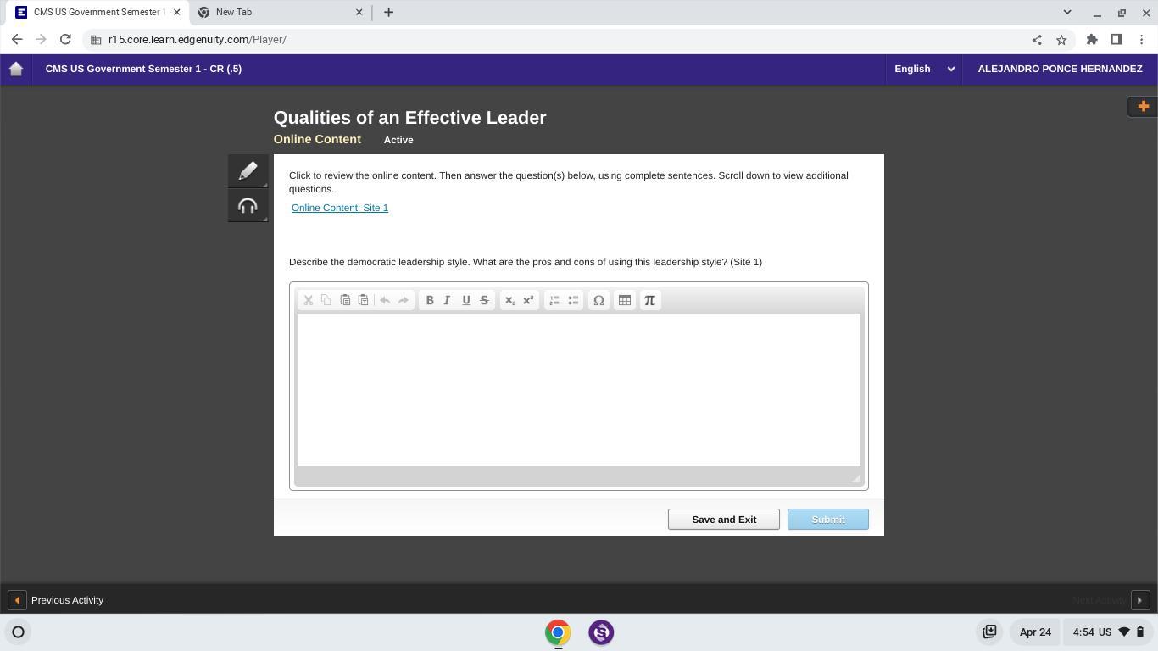This screenshot has height=651, width=1158.
Task: Open the Chrome tab search dropdown arrow
Action: [1067, 13]
